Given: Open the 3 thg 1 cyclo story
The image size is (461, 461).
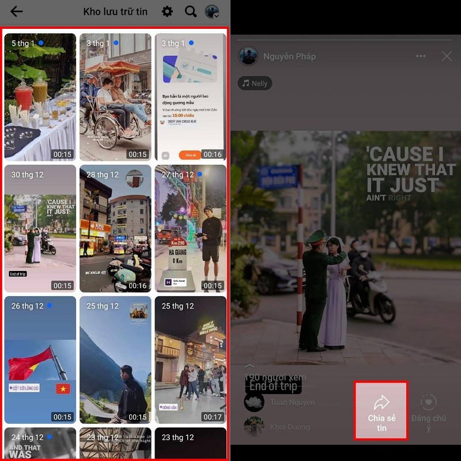Looking at the screenshot, I should 115,97.
